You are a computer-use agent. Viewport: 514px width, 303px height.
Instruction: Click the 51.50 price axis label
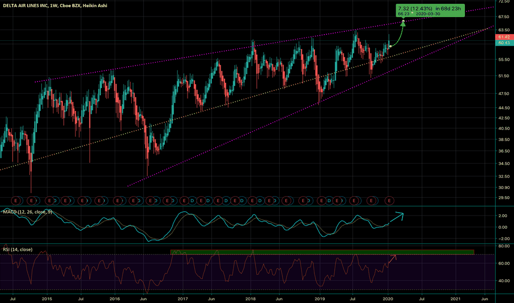coord(504,76)
